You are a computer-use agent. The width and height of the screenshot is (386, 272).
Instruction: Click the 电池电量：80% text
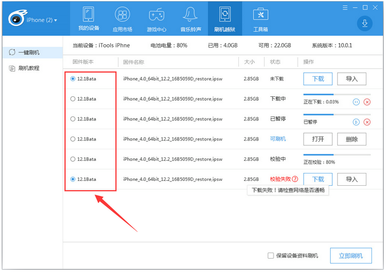(169, 45)
